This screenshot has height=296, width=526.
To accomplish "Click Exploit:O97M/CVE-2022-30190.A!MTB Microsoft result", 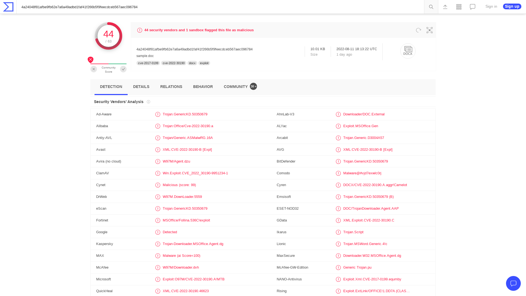I will [x=194, y=279].
